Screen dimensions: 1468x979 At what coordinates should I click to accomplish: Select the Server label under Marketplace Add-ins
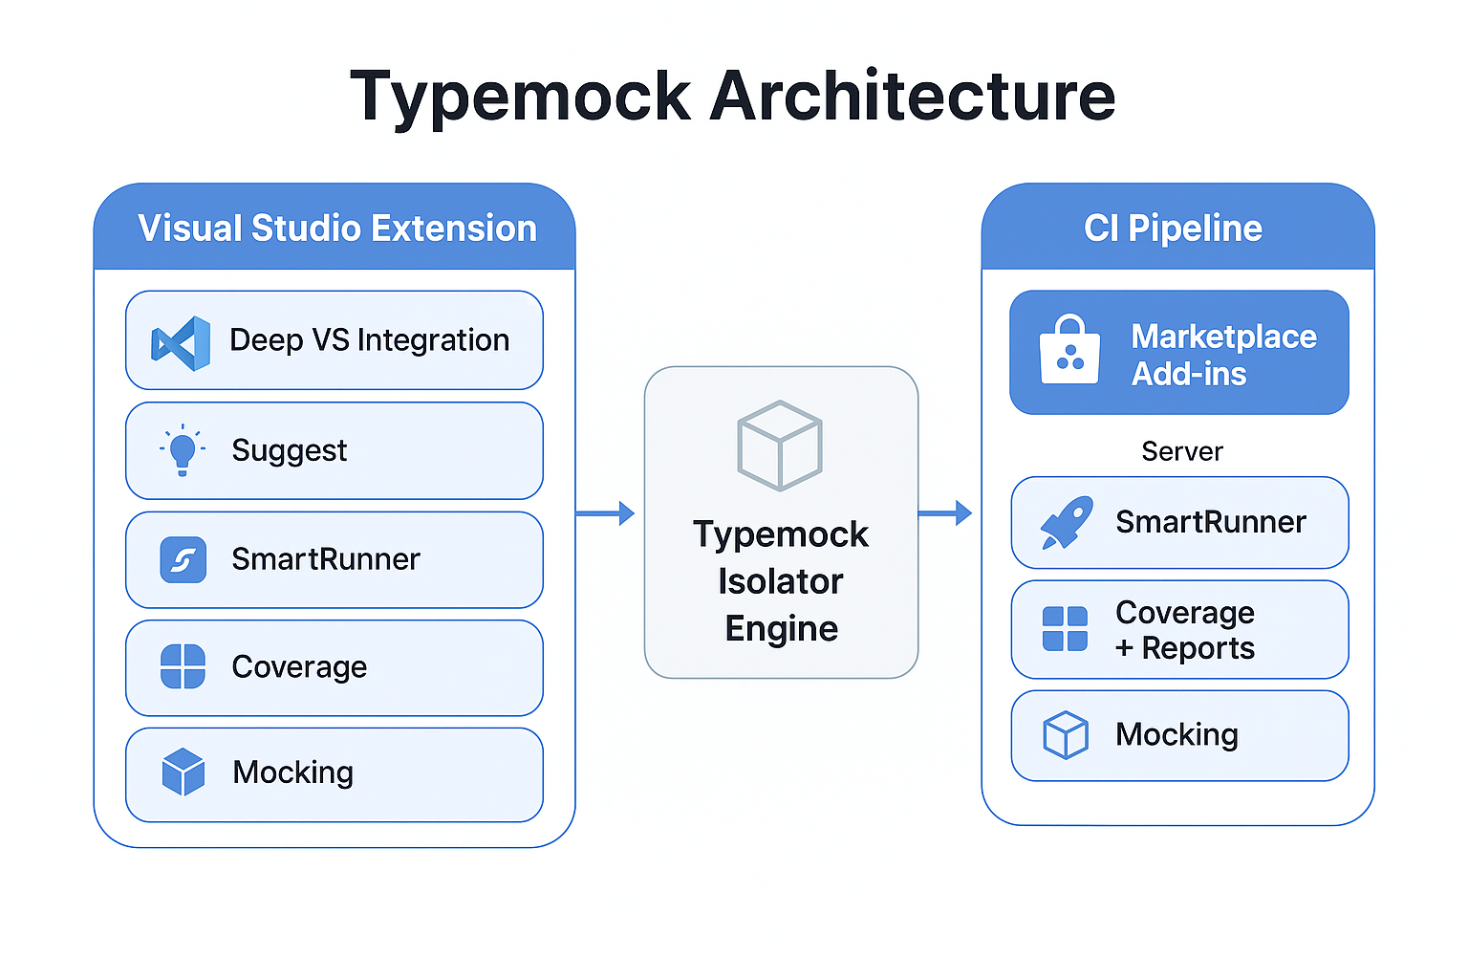(1181, 451)
